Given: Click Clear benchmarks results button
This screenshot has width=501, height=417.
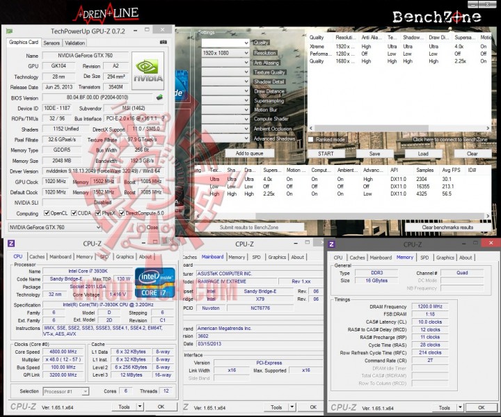Looking at the screenshot, I should (x=447, y=228).
